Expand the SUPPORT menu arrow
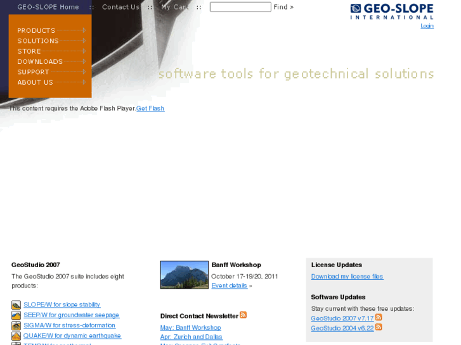Image resolution: width=461 pixels, height=345 pixels. point(84,72)
